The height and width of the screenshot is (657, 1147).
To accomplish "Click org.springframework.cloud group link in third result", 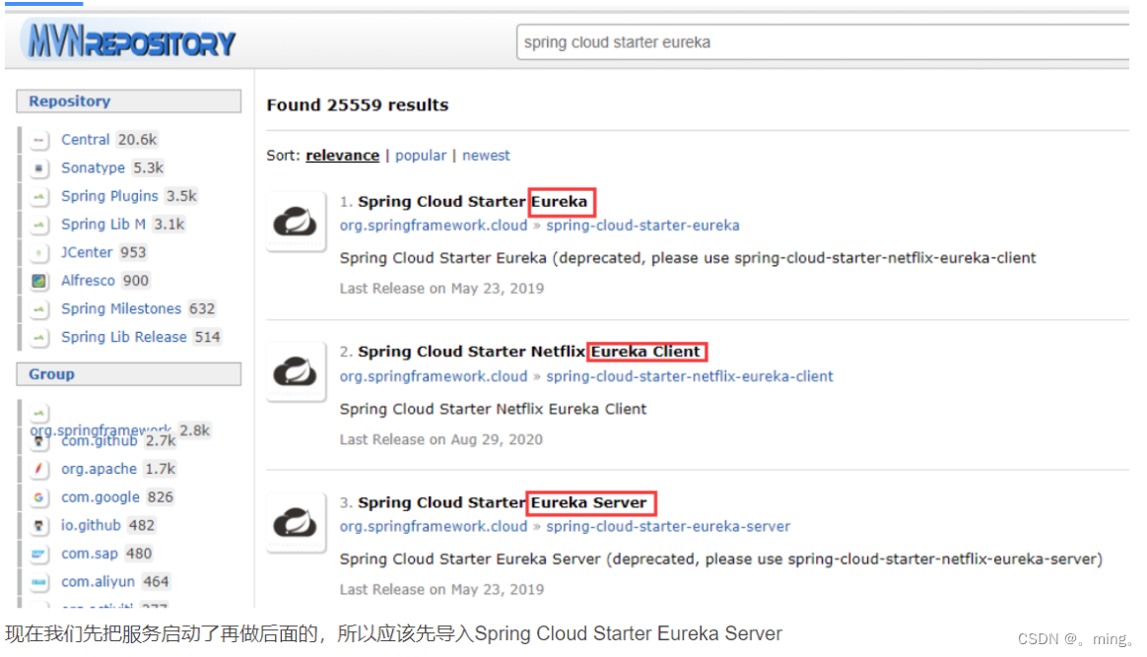I will (x=433, y=527).
